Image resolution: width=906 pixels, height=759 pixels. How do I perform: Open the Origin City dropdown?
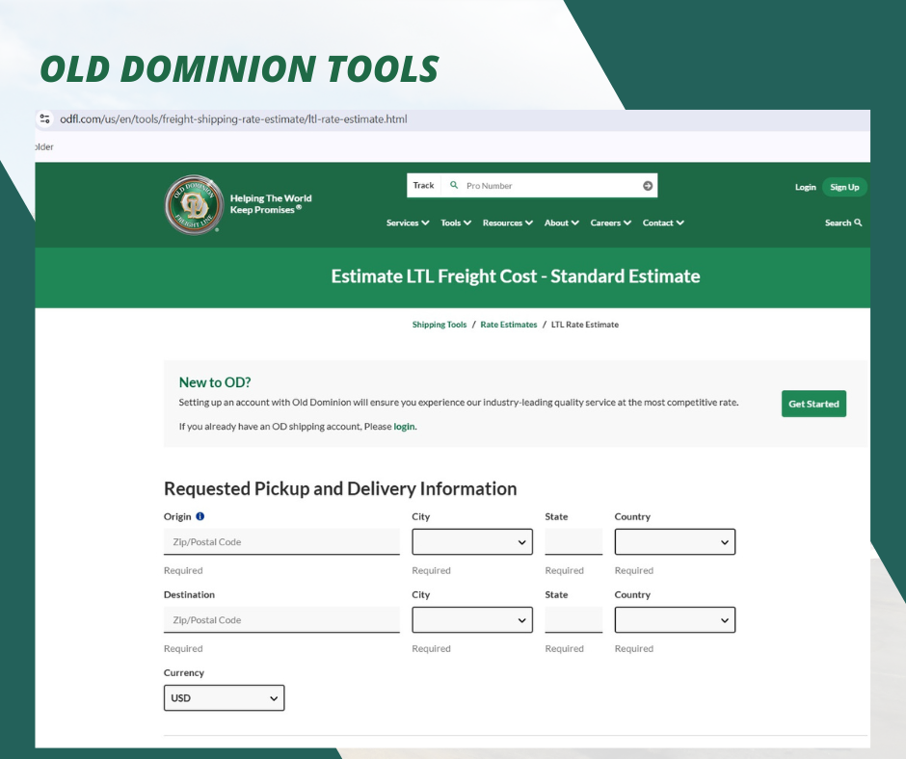pyautogui.click(x=472, y=542)
